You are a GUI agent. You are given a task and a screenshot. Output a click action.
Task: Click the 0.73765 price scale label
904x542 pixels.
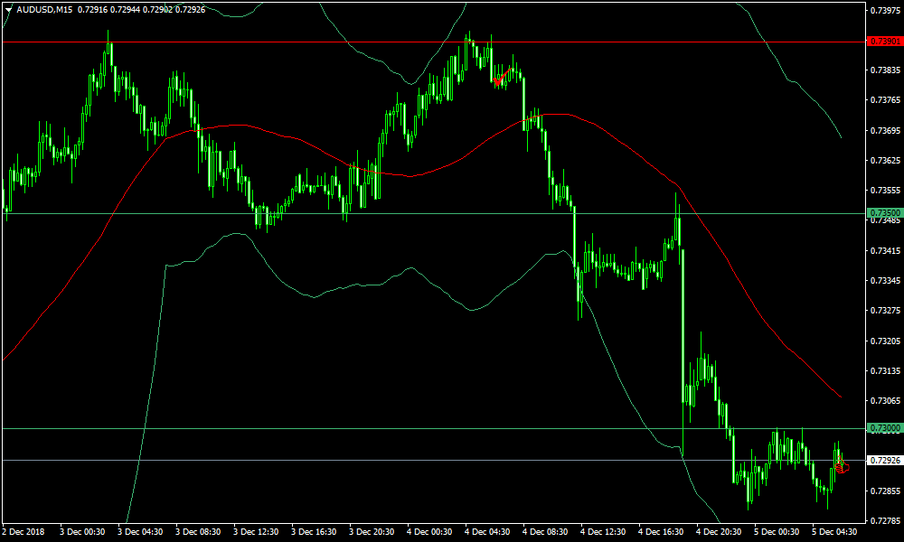click(x=885, y=100)
